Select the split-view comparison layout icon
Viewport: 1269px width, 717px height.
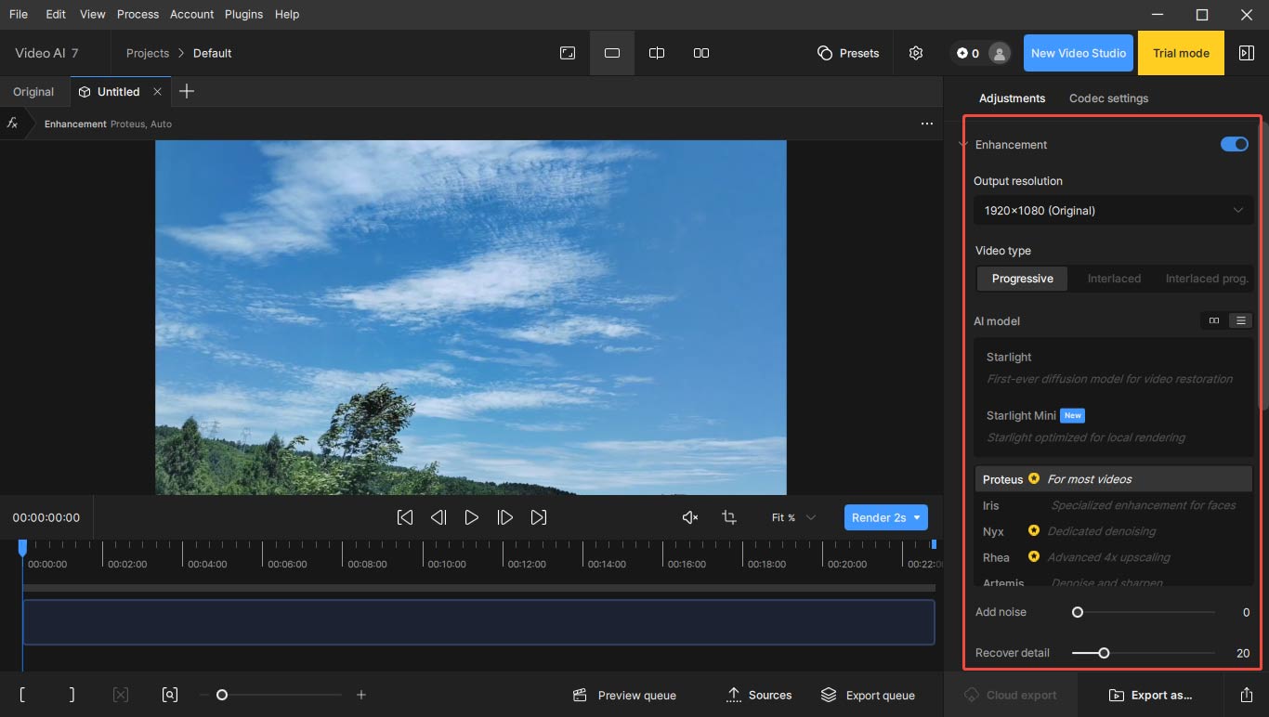click(657, 53)
